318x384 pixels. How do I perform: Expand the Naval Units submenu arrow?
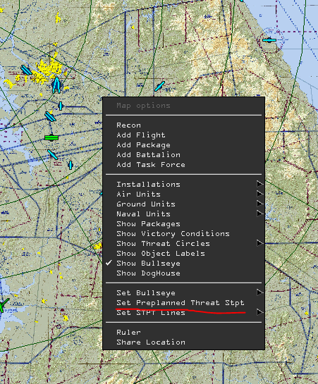260,213
